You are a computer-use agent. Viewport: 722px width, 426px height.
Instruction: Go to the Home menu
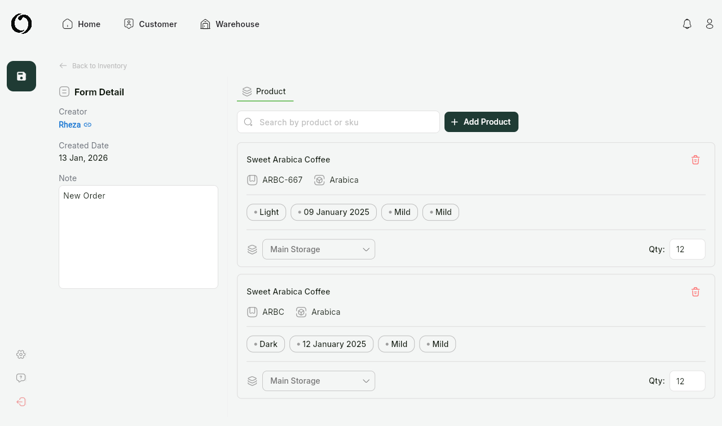[82, 24]
